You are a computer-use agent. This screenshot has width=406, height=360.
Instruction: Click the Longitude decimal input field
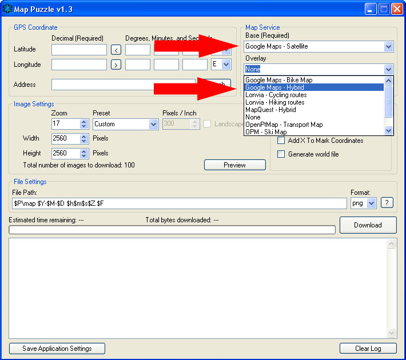pyautogui.click(x=79, y=65)
